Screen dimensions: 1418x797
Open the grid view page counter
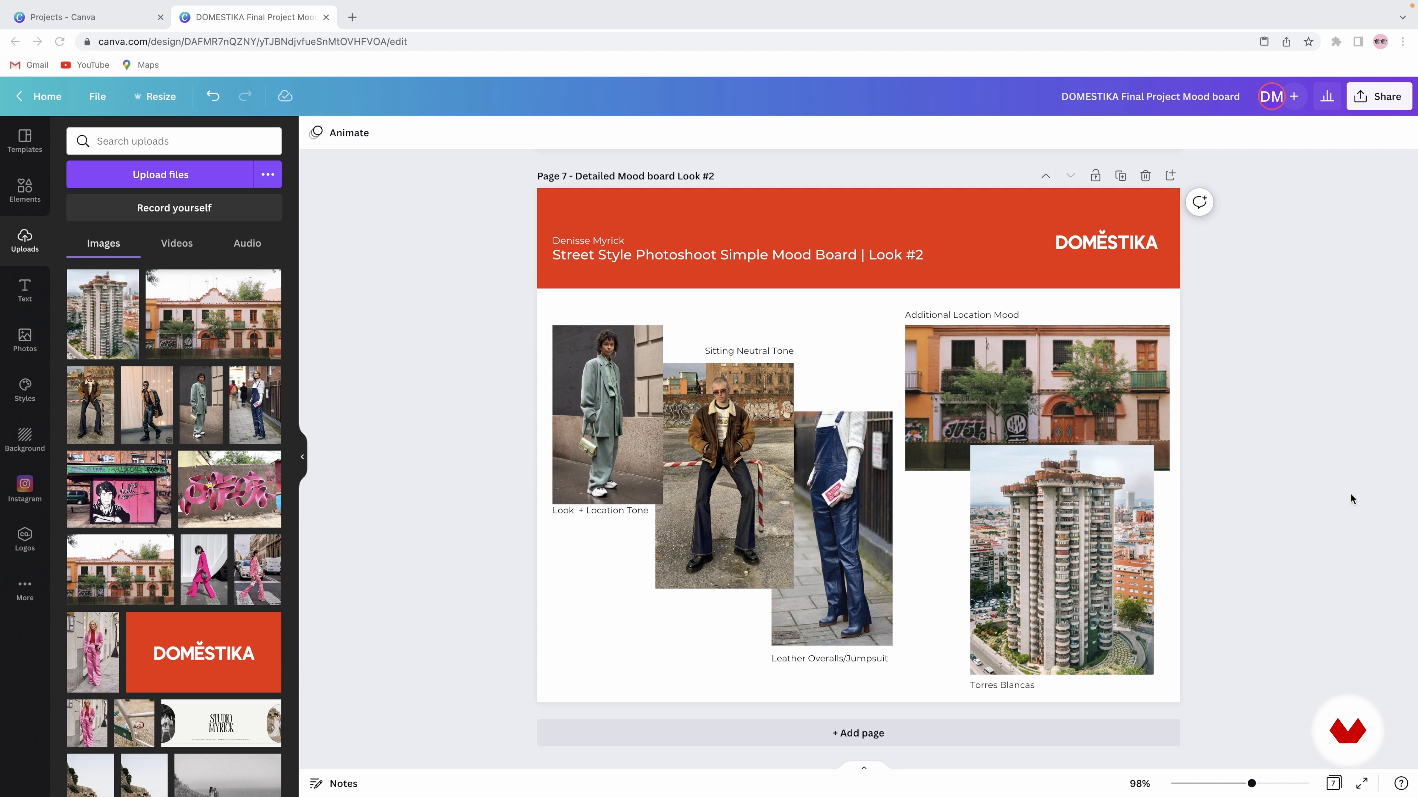click(1333, 783)
